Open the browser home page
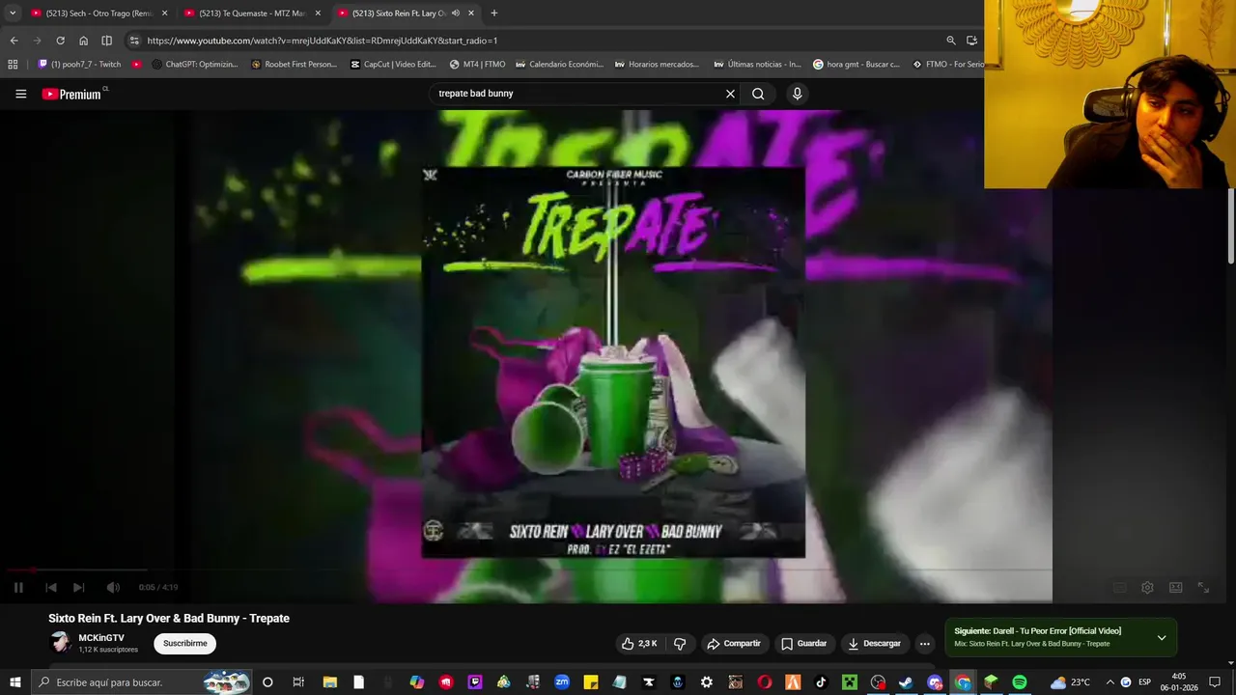The image size is (1236, 695). [x=83, y=41]
